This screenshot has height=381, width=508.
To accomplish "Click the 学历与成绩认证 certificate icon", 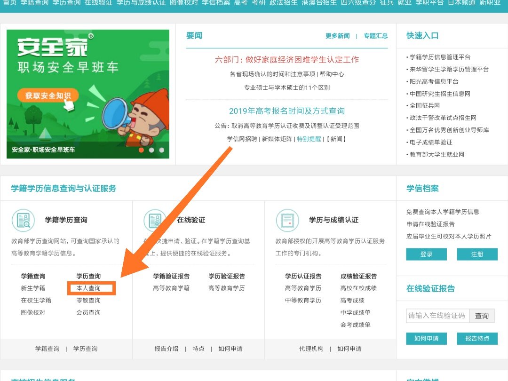I will [x=287, y=220].
